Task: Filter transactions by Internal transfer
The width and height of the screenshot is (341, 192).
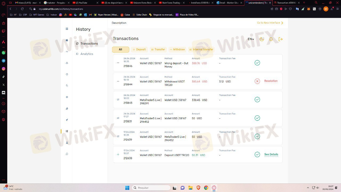Action: click(x=201, y=50)
